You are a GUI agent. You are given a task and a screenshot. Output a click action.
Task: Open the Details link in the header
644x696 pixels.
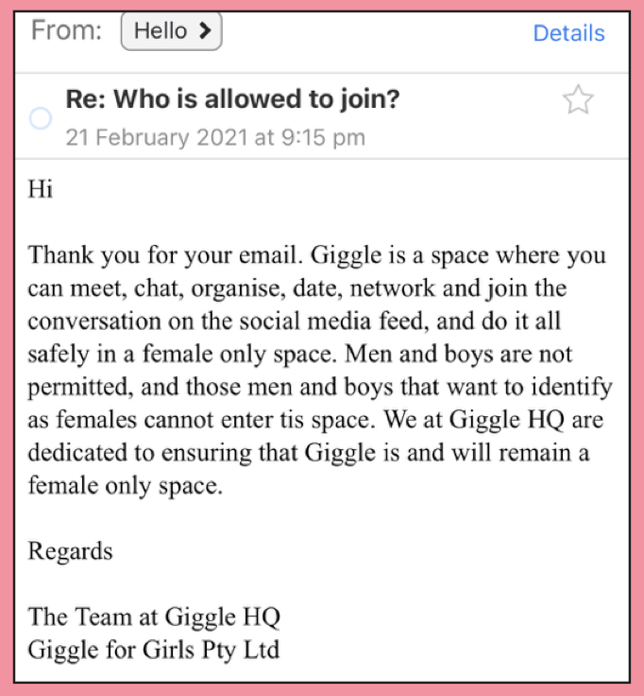point(568,33)
